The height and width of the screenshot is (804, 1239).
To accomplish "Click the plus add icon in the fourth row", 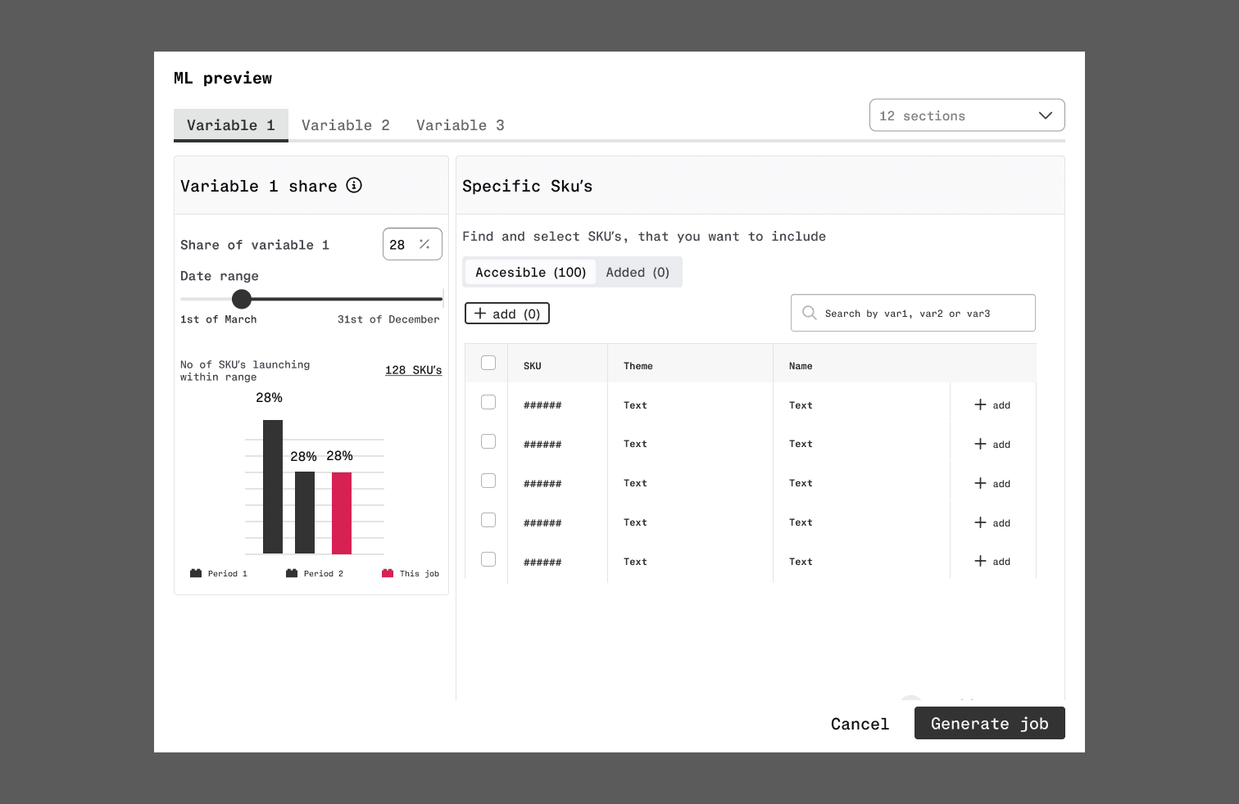I will tap(980, 522).
